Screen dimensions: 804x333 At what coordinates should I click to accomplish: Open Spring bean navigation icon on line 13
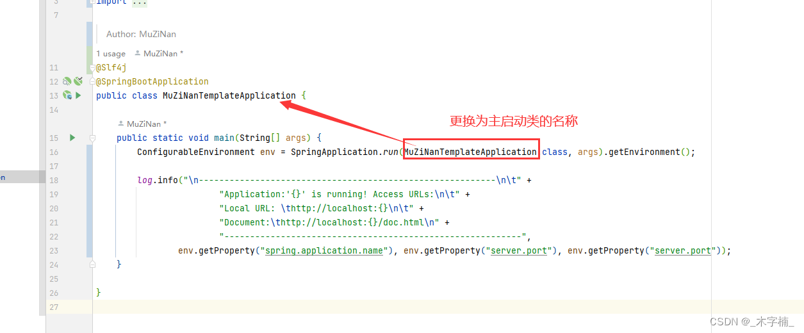click(67, 95)
